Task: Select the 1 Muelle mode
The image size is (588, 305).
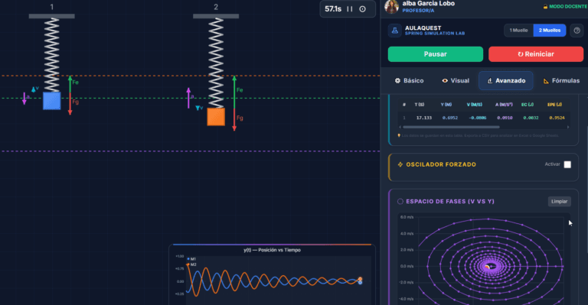Action: pyautogui.click(x=518, y=31)
